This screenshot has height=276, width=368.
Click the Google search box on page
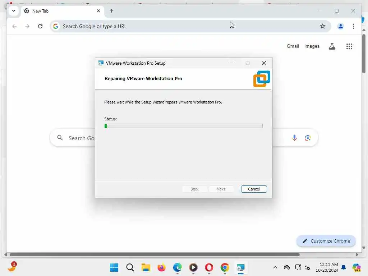(184, 138)
